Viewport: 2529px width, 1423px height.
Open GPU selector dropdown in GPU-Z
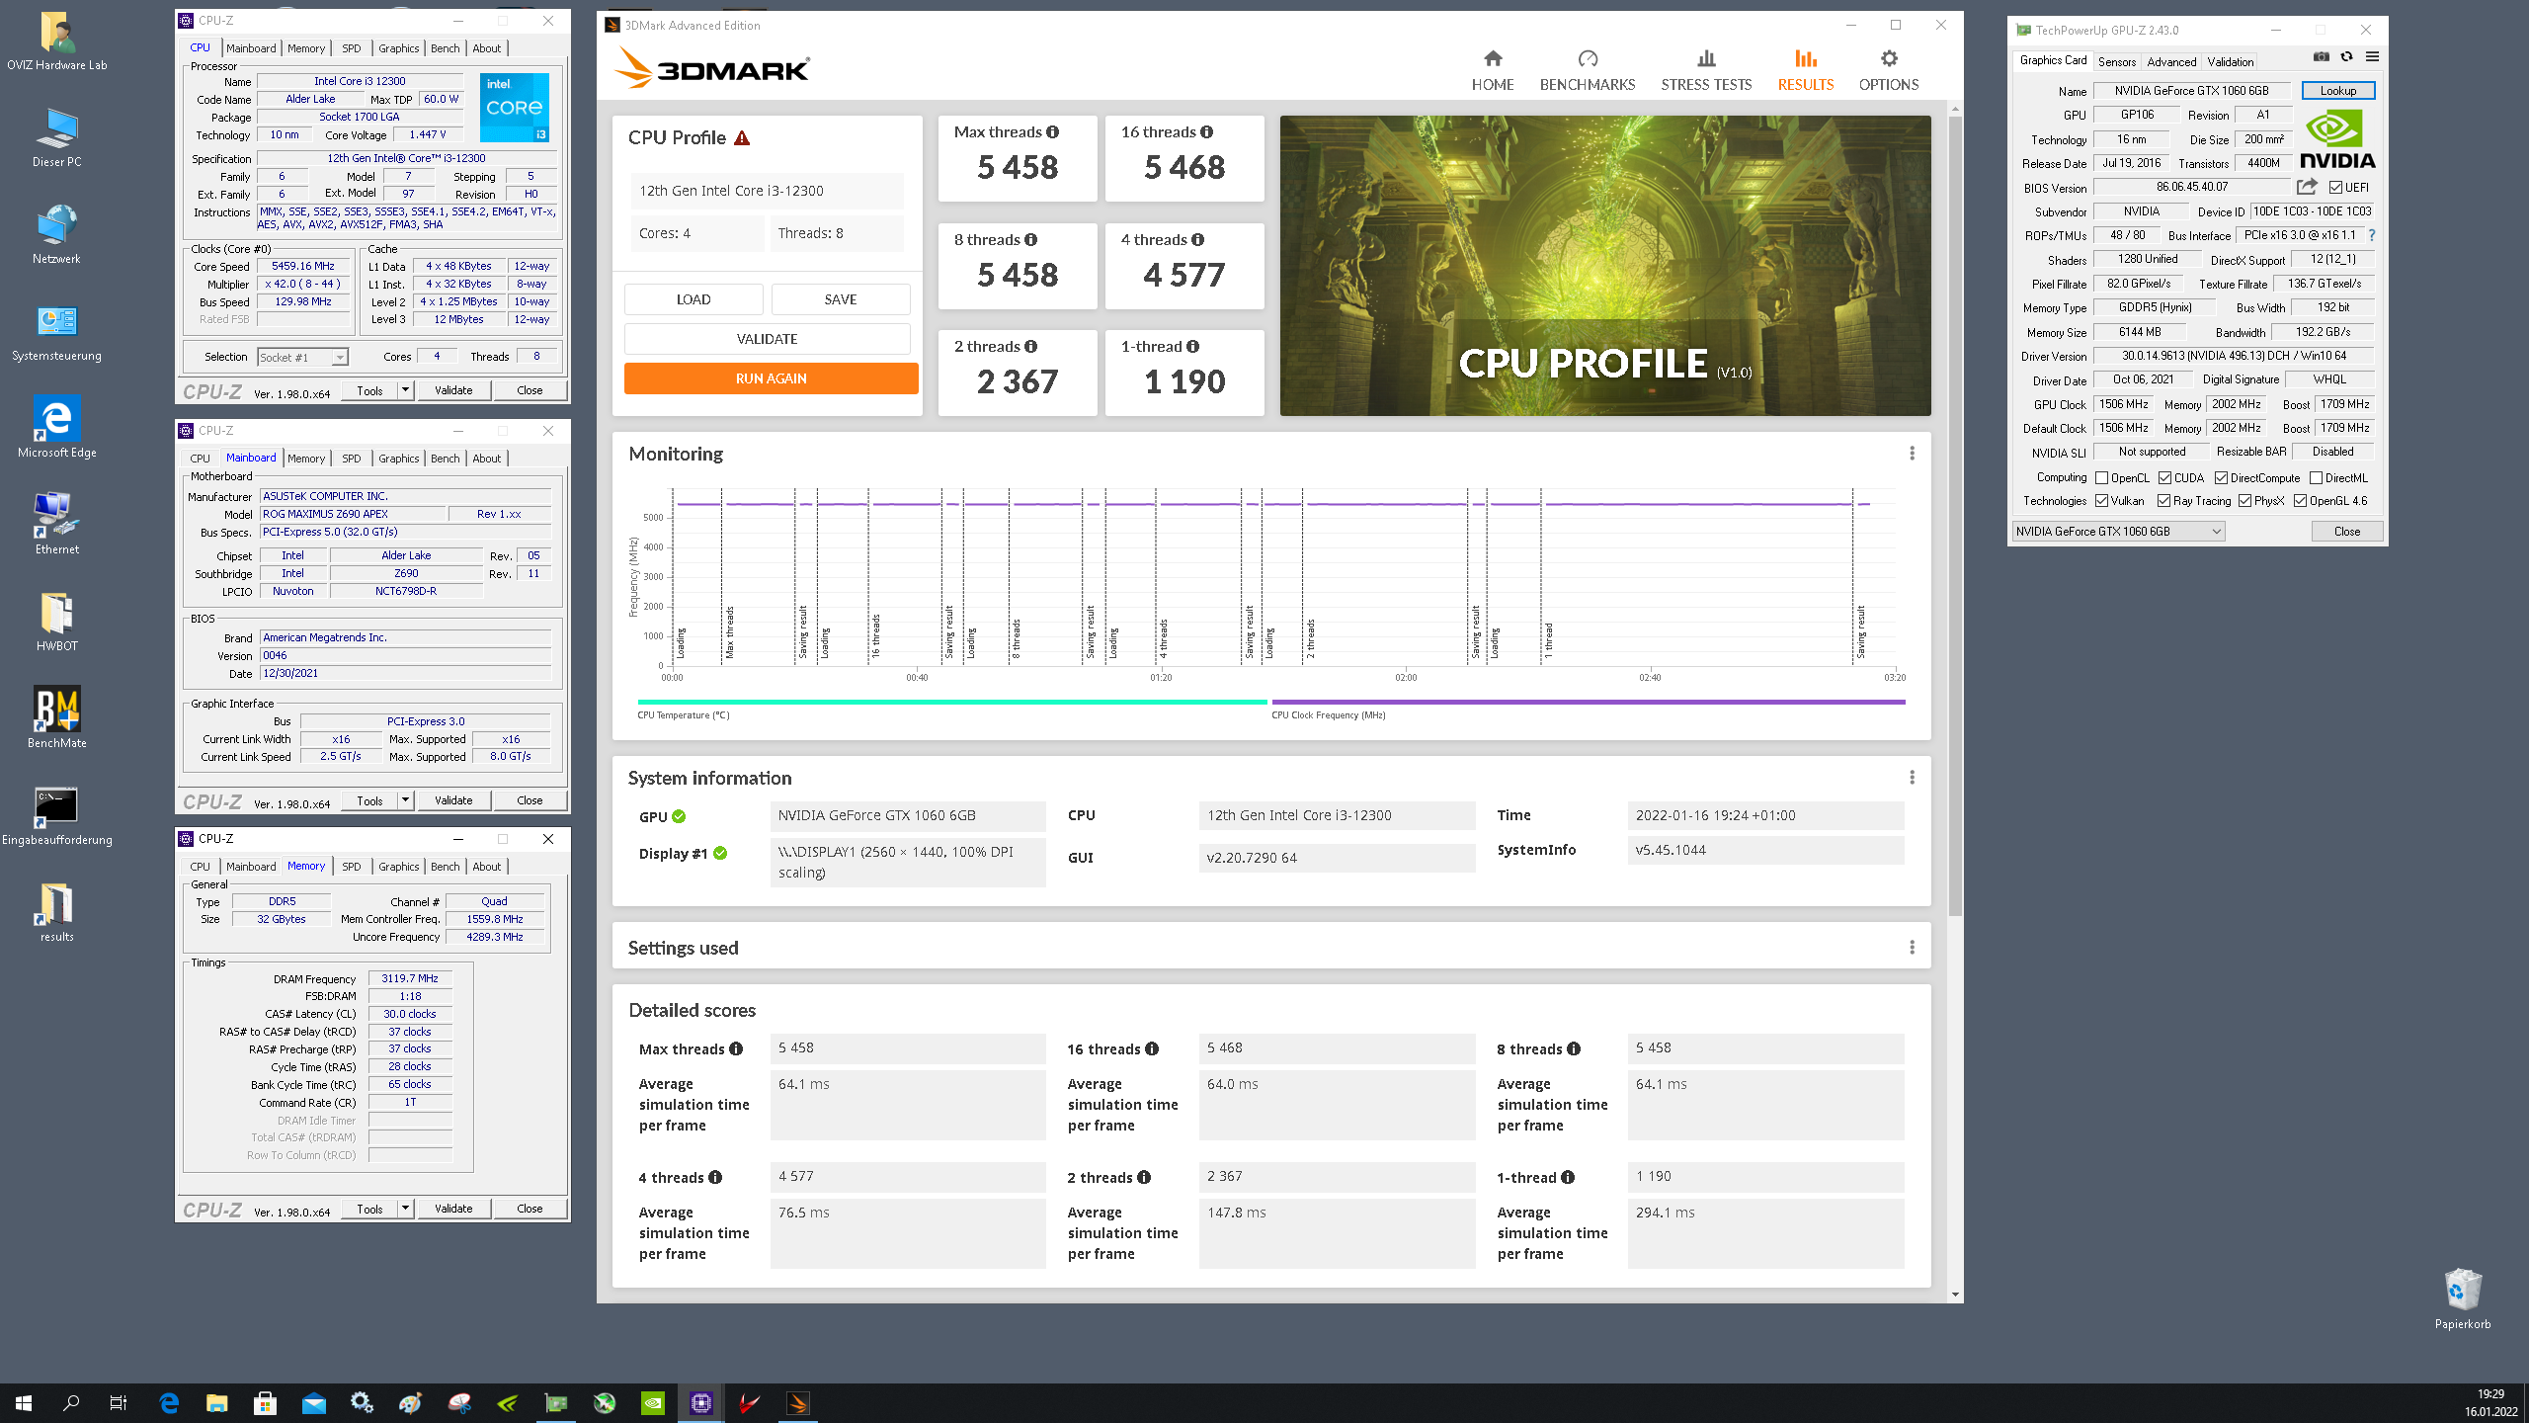point(2117,532)
